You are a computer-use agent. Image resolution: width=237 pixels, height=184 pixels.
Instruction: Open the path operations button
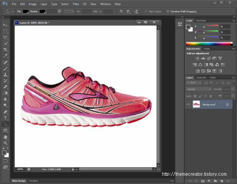[121, 11]
